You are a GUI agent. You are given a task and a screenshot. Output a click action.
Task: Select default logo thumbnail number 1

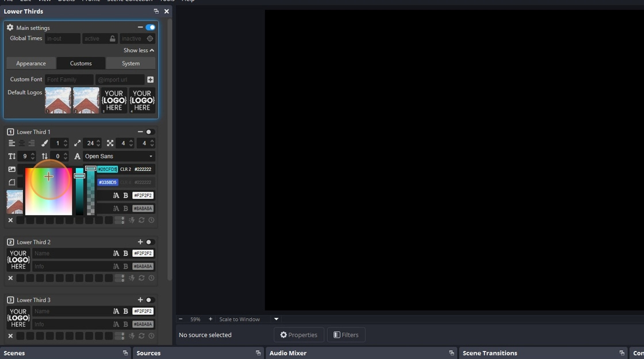click(x=58, y=100)
